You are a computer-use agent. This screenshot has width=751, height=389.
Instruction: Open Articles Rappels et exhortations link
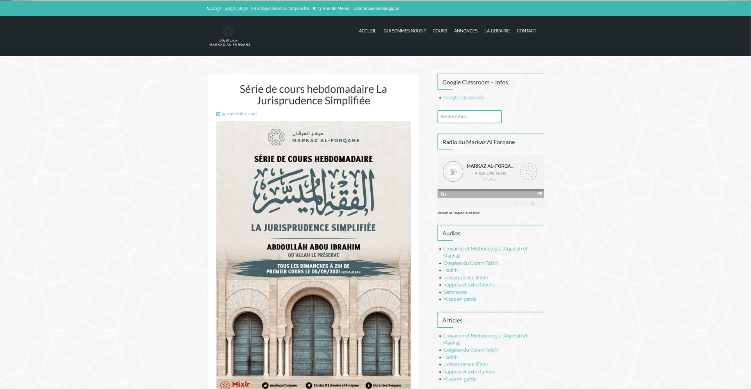pos(469,372)
